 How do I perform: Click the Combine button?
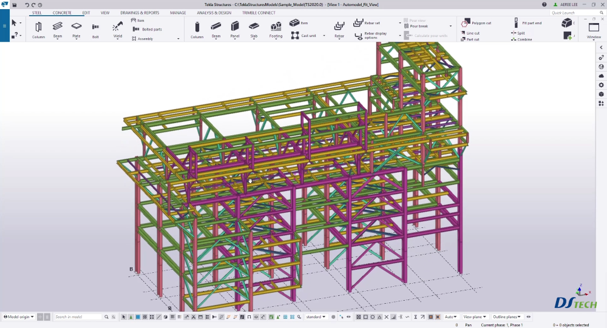(x=521, y=39)
